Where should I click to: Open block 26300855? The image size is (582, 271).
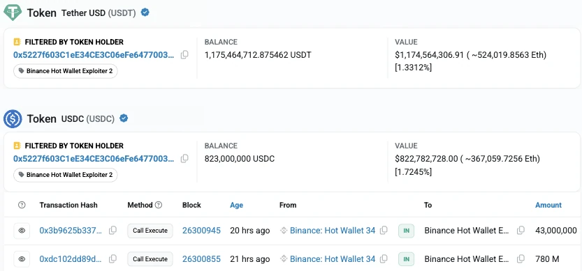[201, 258]
